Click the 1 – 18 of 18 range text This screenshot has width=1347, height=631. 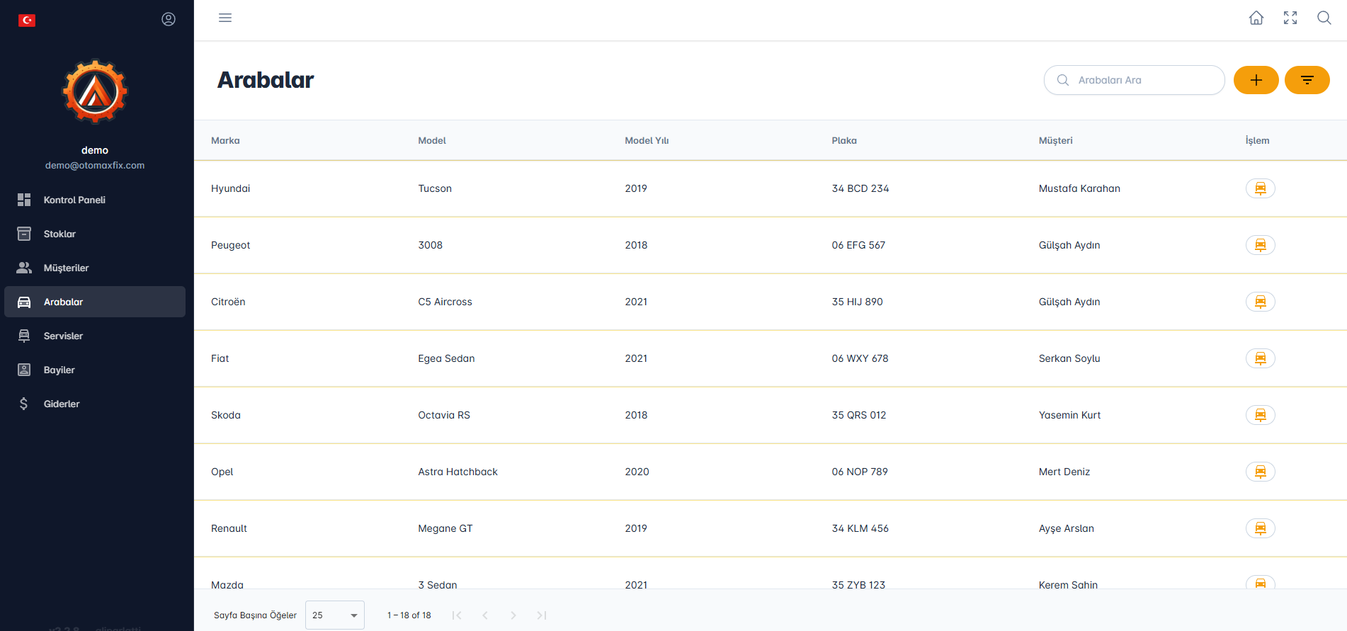point(409,615)
